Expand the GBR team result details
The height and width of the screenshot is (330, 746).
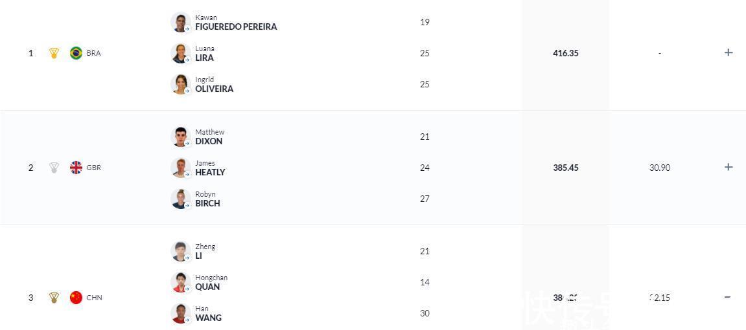click(729, 167)
